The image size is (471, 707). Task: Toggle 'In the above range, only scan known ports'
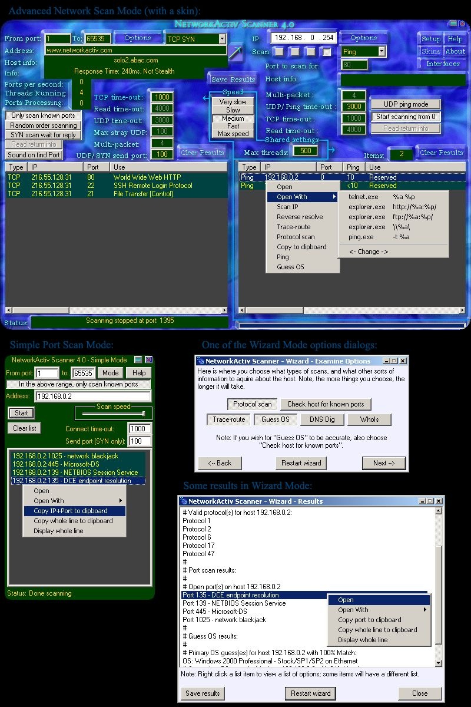[x=78, y=384]
